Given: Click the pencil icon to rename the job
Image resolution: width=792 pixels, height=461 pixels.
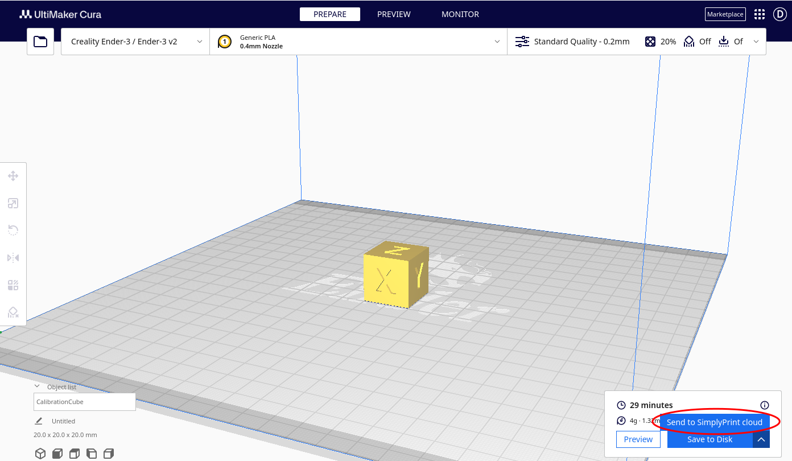Looking at the screenshot, I should tap(39, 421).
